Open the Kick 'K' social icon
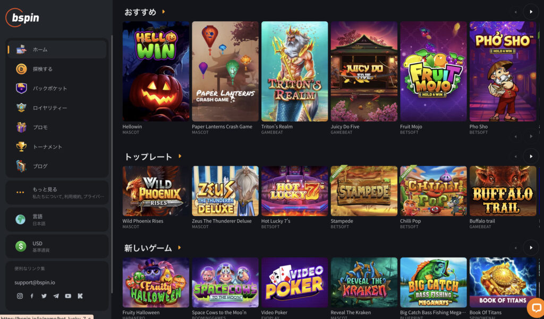 tap(80, 296)
